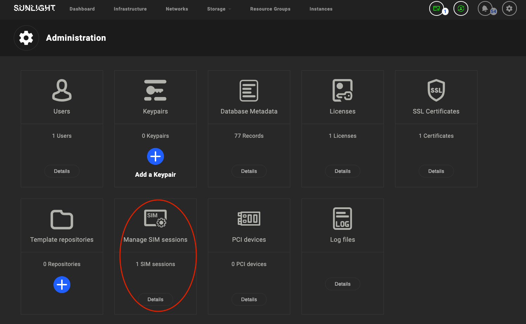Click the 'Template repositories' card title
This screenshot has height=324, width=526.
(62, 240)
